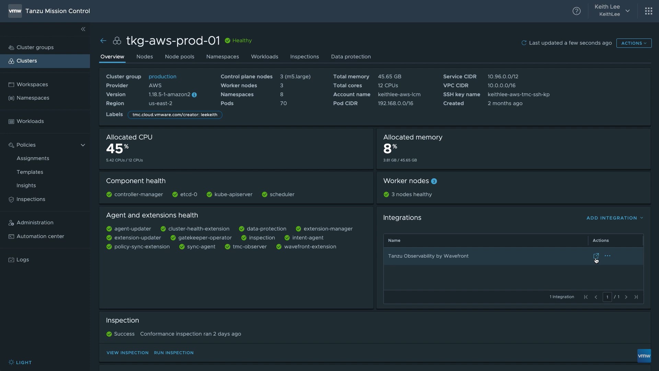Click the refresh icon near Last updated
Viewport: 659px width, 371px height.
point(524,43)
